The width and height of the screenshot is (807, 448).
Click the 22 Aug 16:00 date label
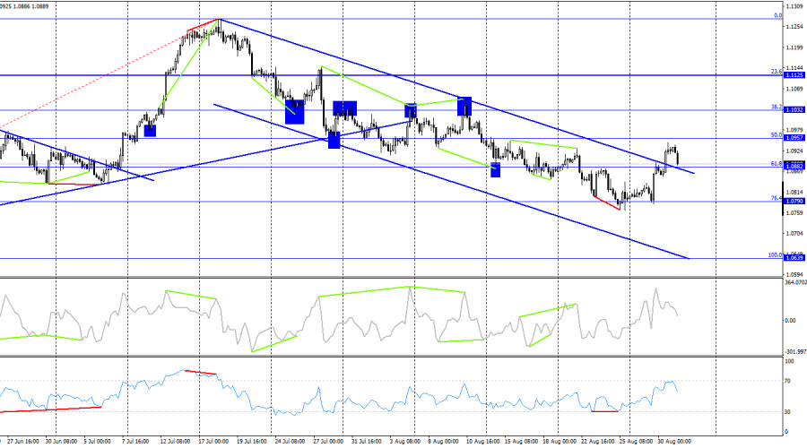(x=597, y=442)
